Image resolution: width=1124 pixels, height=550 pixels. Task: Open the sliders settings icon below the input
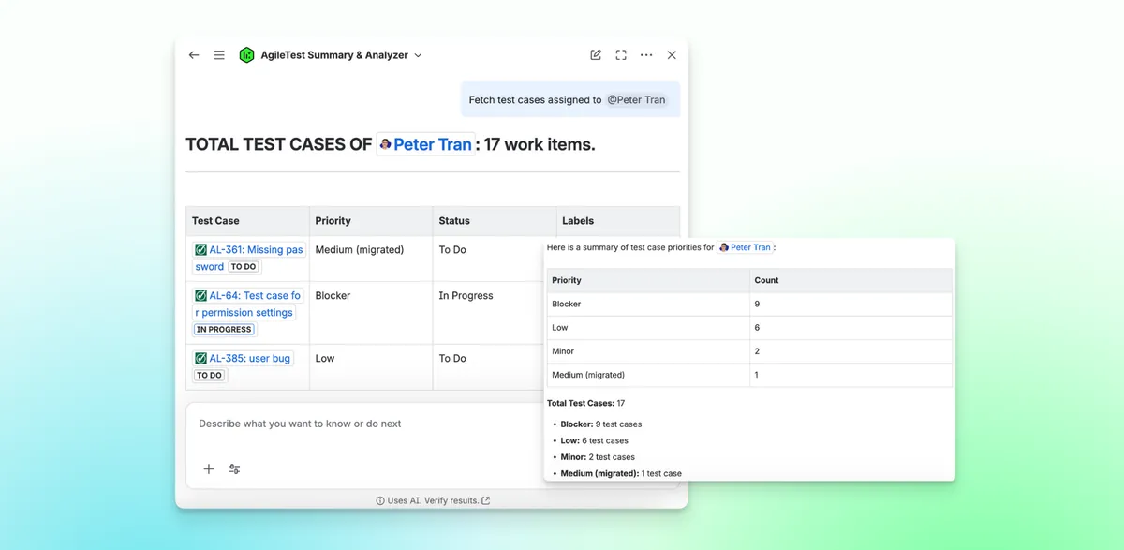[x=234, y=469]
